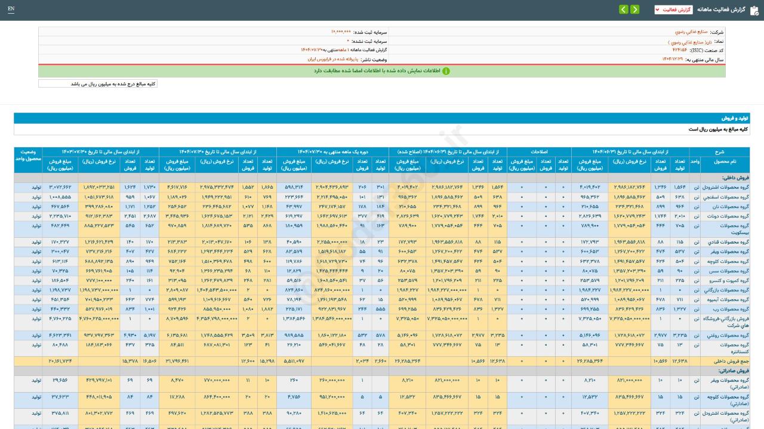Switch language with the EN link
The height and width of the screenshot is (429, 764).
pos(11,10)
